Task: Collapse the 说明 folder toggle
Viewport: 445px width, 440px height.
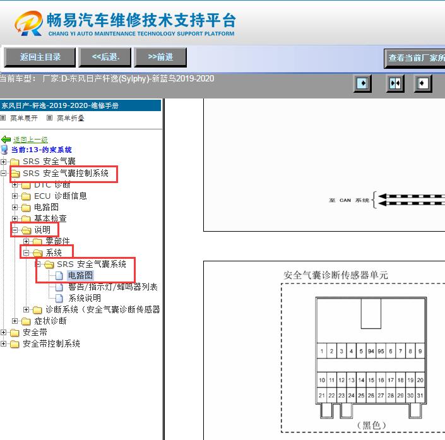Action: 15,230
